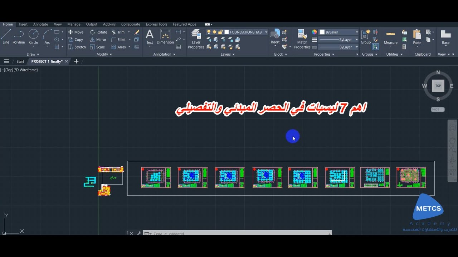Activate the Stretch command
The height and width of the screenshot is (257, 458).
pos(77,47)
